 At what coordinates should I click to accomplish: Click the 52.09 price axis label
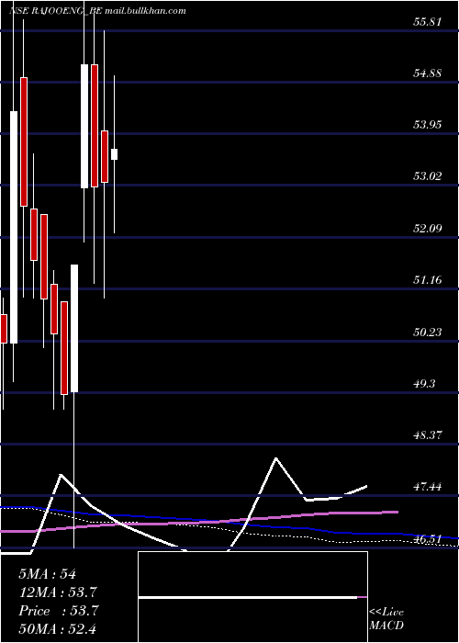click(428, 229)
